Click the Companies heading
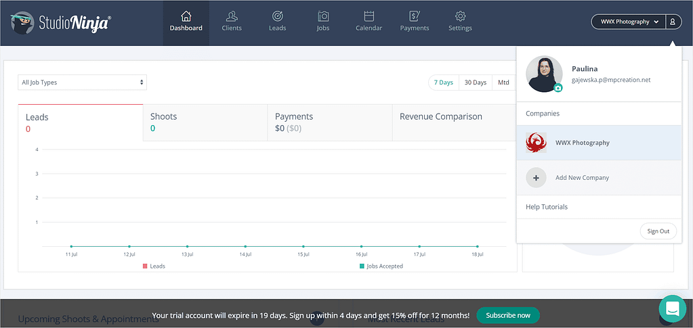 click(543, 114)
